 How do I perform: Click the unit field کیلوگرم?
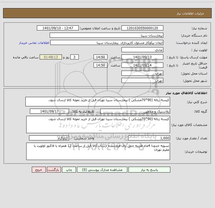tap(49, 138)
